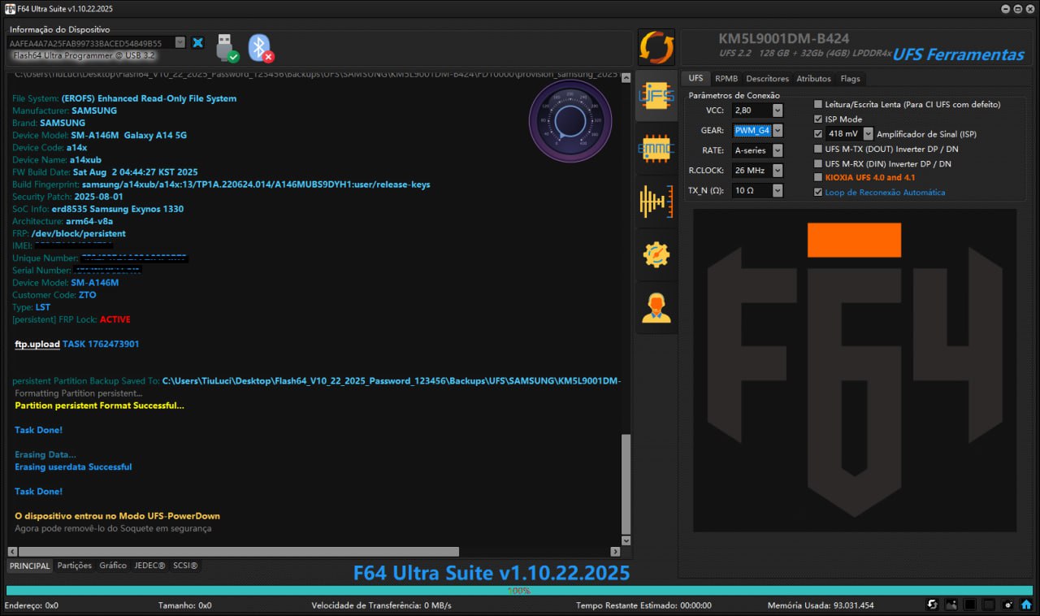Click the UFS Ferramentas header label
This screenshot has width=1040, height=616.
point(958,54)
